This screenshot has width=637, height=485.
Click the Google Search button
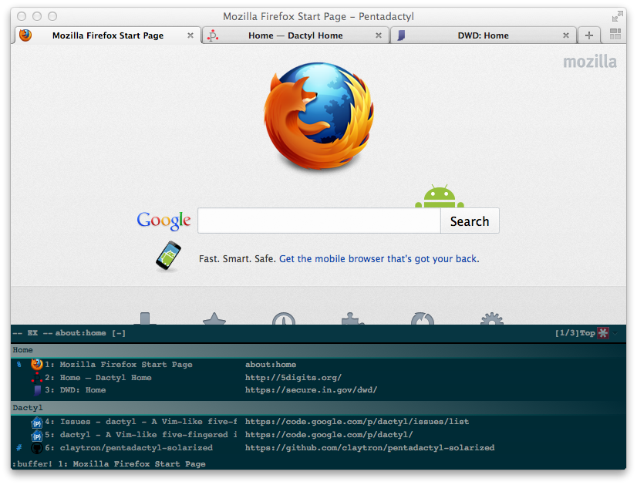(470, 221)
